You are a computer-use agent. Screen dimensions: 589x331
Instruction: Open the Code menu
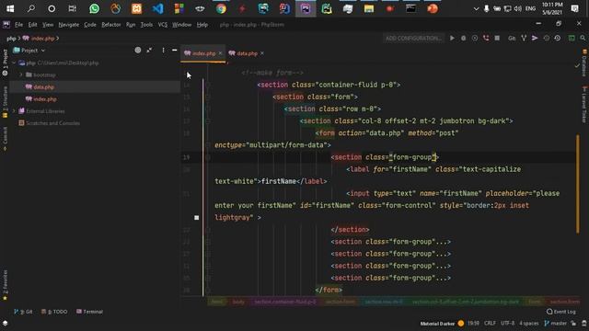coord(90,25)
